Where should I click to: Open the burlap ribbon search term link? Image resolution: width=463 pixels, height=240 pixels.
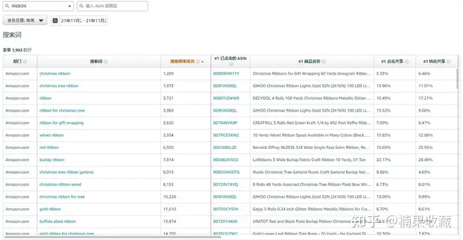[52, 160]
